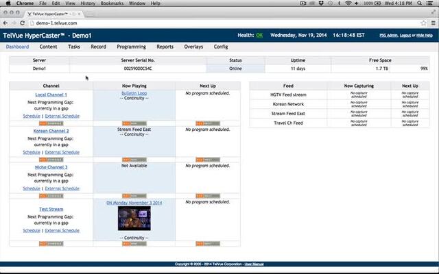Open the Programming navigation tab
Image resolution: width=439 pixels, height=274 pixels.
tap(131, 47)
